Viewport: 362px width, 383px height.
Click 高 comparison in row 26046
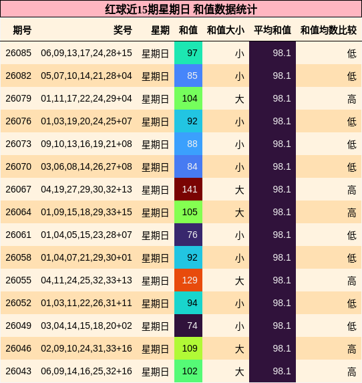tap(352, 349)
